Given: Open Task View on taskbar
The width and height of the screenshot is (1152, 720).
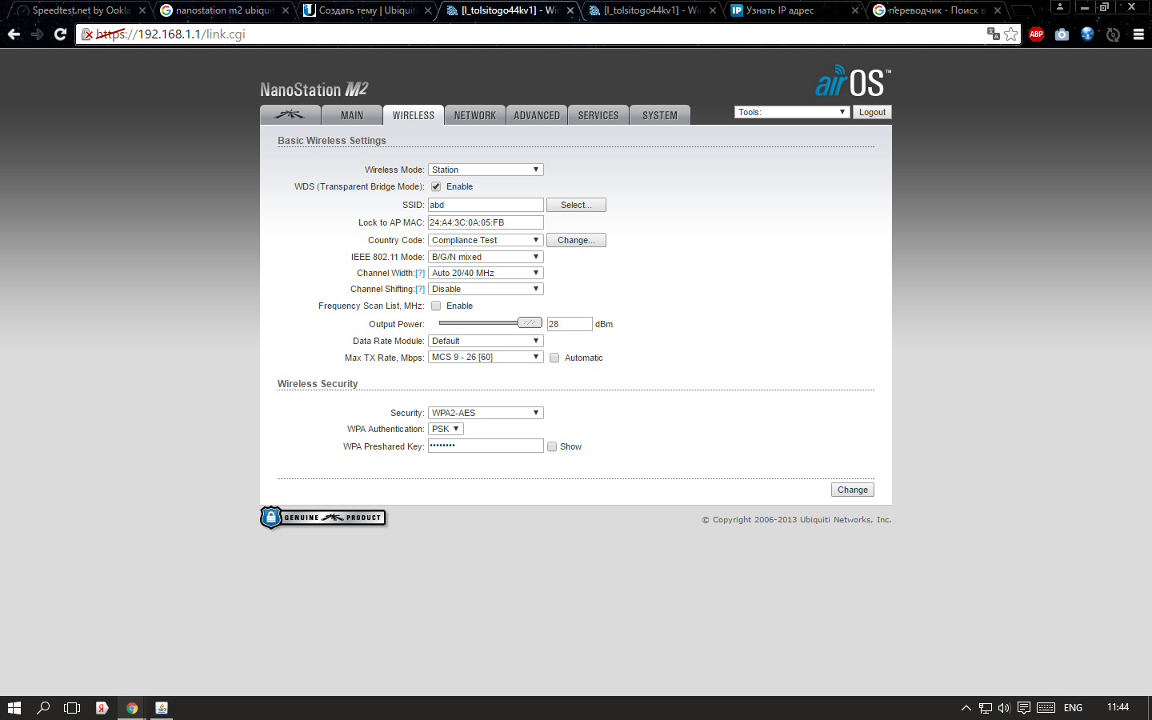Looking at the screenshot, I should pos(72,708).
